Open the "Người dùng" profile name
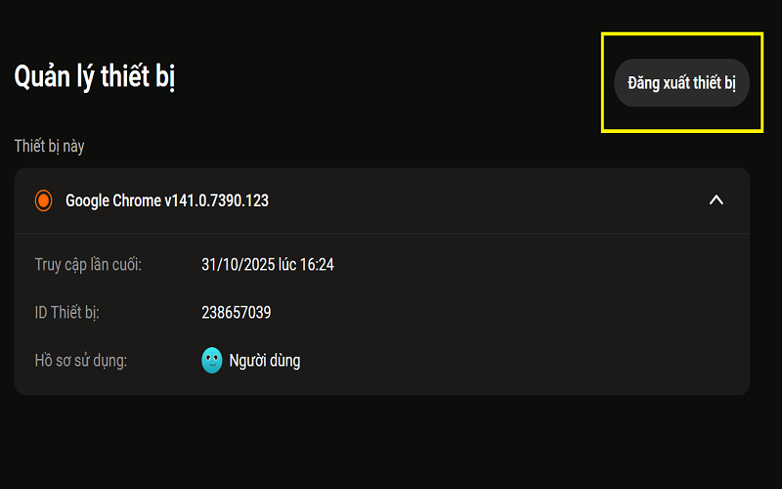Screen dimensions: 782x489 pos(265,361)
